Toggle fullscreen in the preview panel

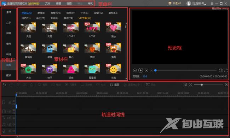226,70
